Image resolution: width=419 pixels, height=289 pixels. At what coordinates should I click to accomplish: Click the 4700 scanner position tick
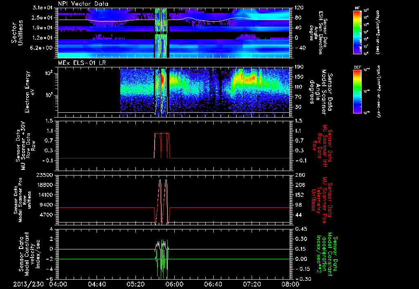tap(47, 215)
